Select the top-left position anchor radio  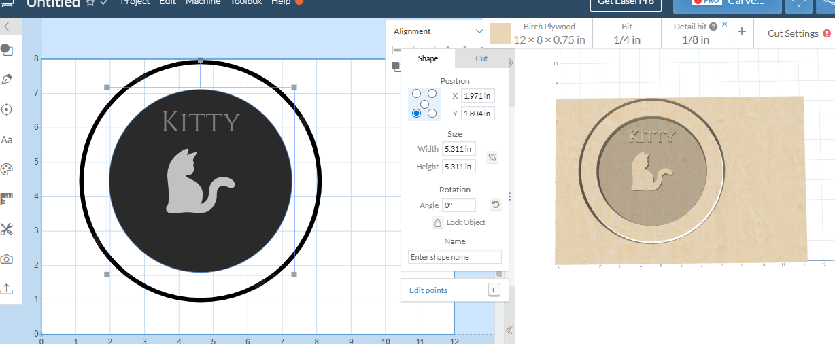pyautogui.click(x=416, y=93)
